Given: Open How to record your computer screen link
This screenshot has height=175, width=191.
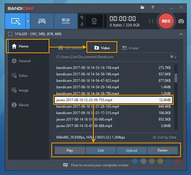Looking at the screenshot, I should click(x=100, y=165).
